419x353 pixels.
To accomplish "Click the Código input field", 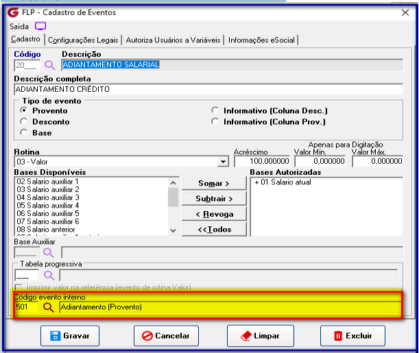I will click(x=27, y=65).
